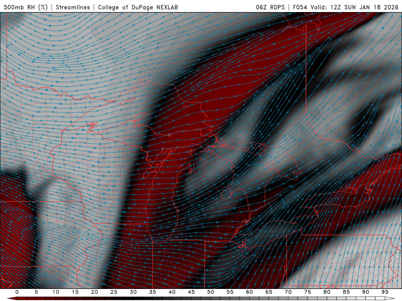Click the "75" label on the color scale

tap(308, 292)
